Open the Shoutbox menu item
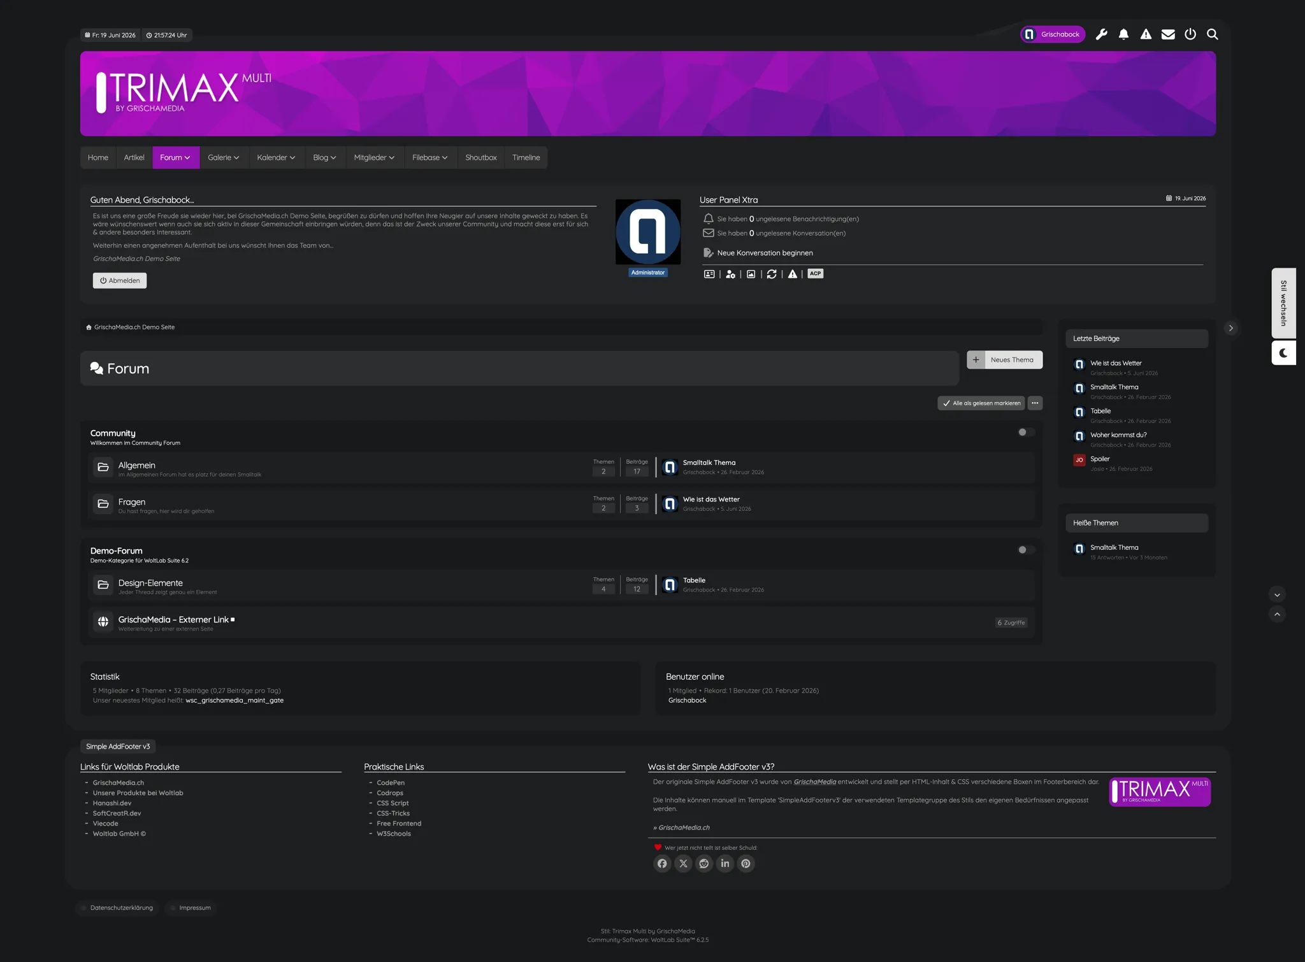The image size is (1305, 962). tap(481, 158)
